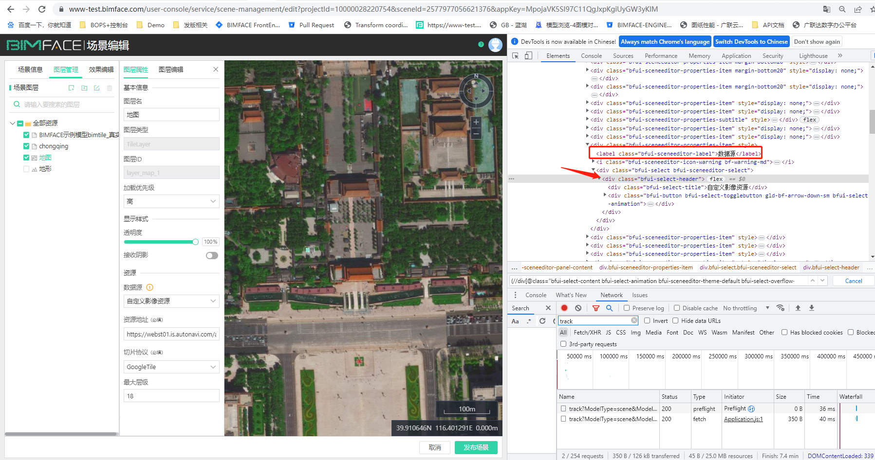Reload the page with the browser reload button
Image resolution: width=875 pixels, height=460 pixels.
coord(42,9)
